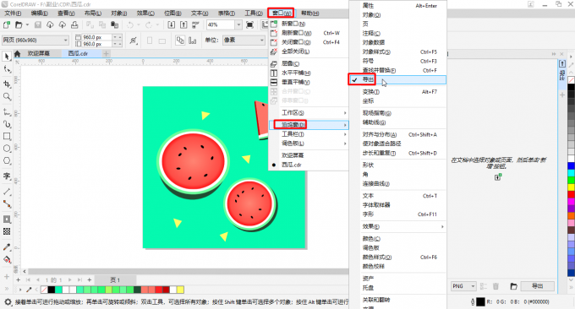Select the Drop Shadow tool
The width and height of the screenshot is (575, 309).
pyautogui.click(x=7, y=220)
